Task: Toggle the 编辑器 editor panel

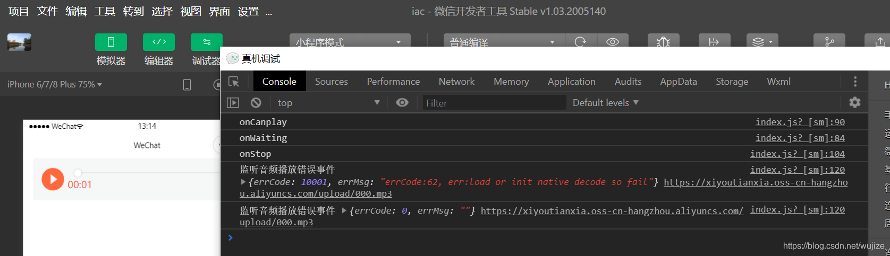Action: tap(159, 42)
